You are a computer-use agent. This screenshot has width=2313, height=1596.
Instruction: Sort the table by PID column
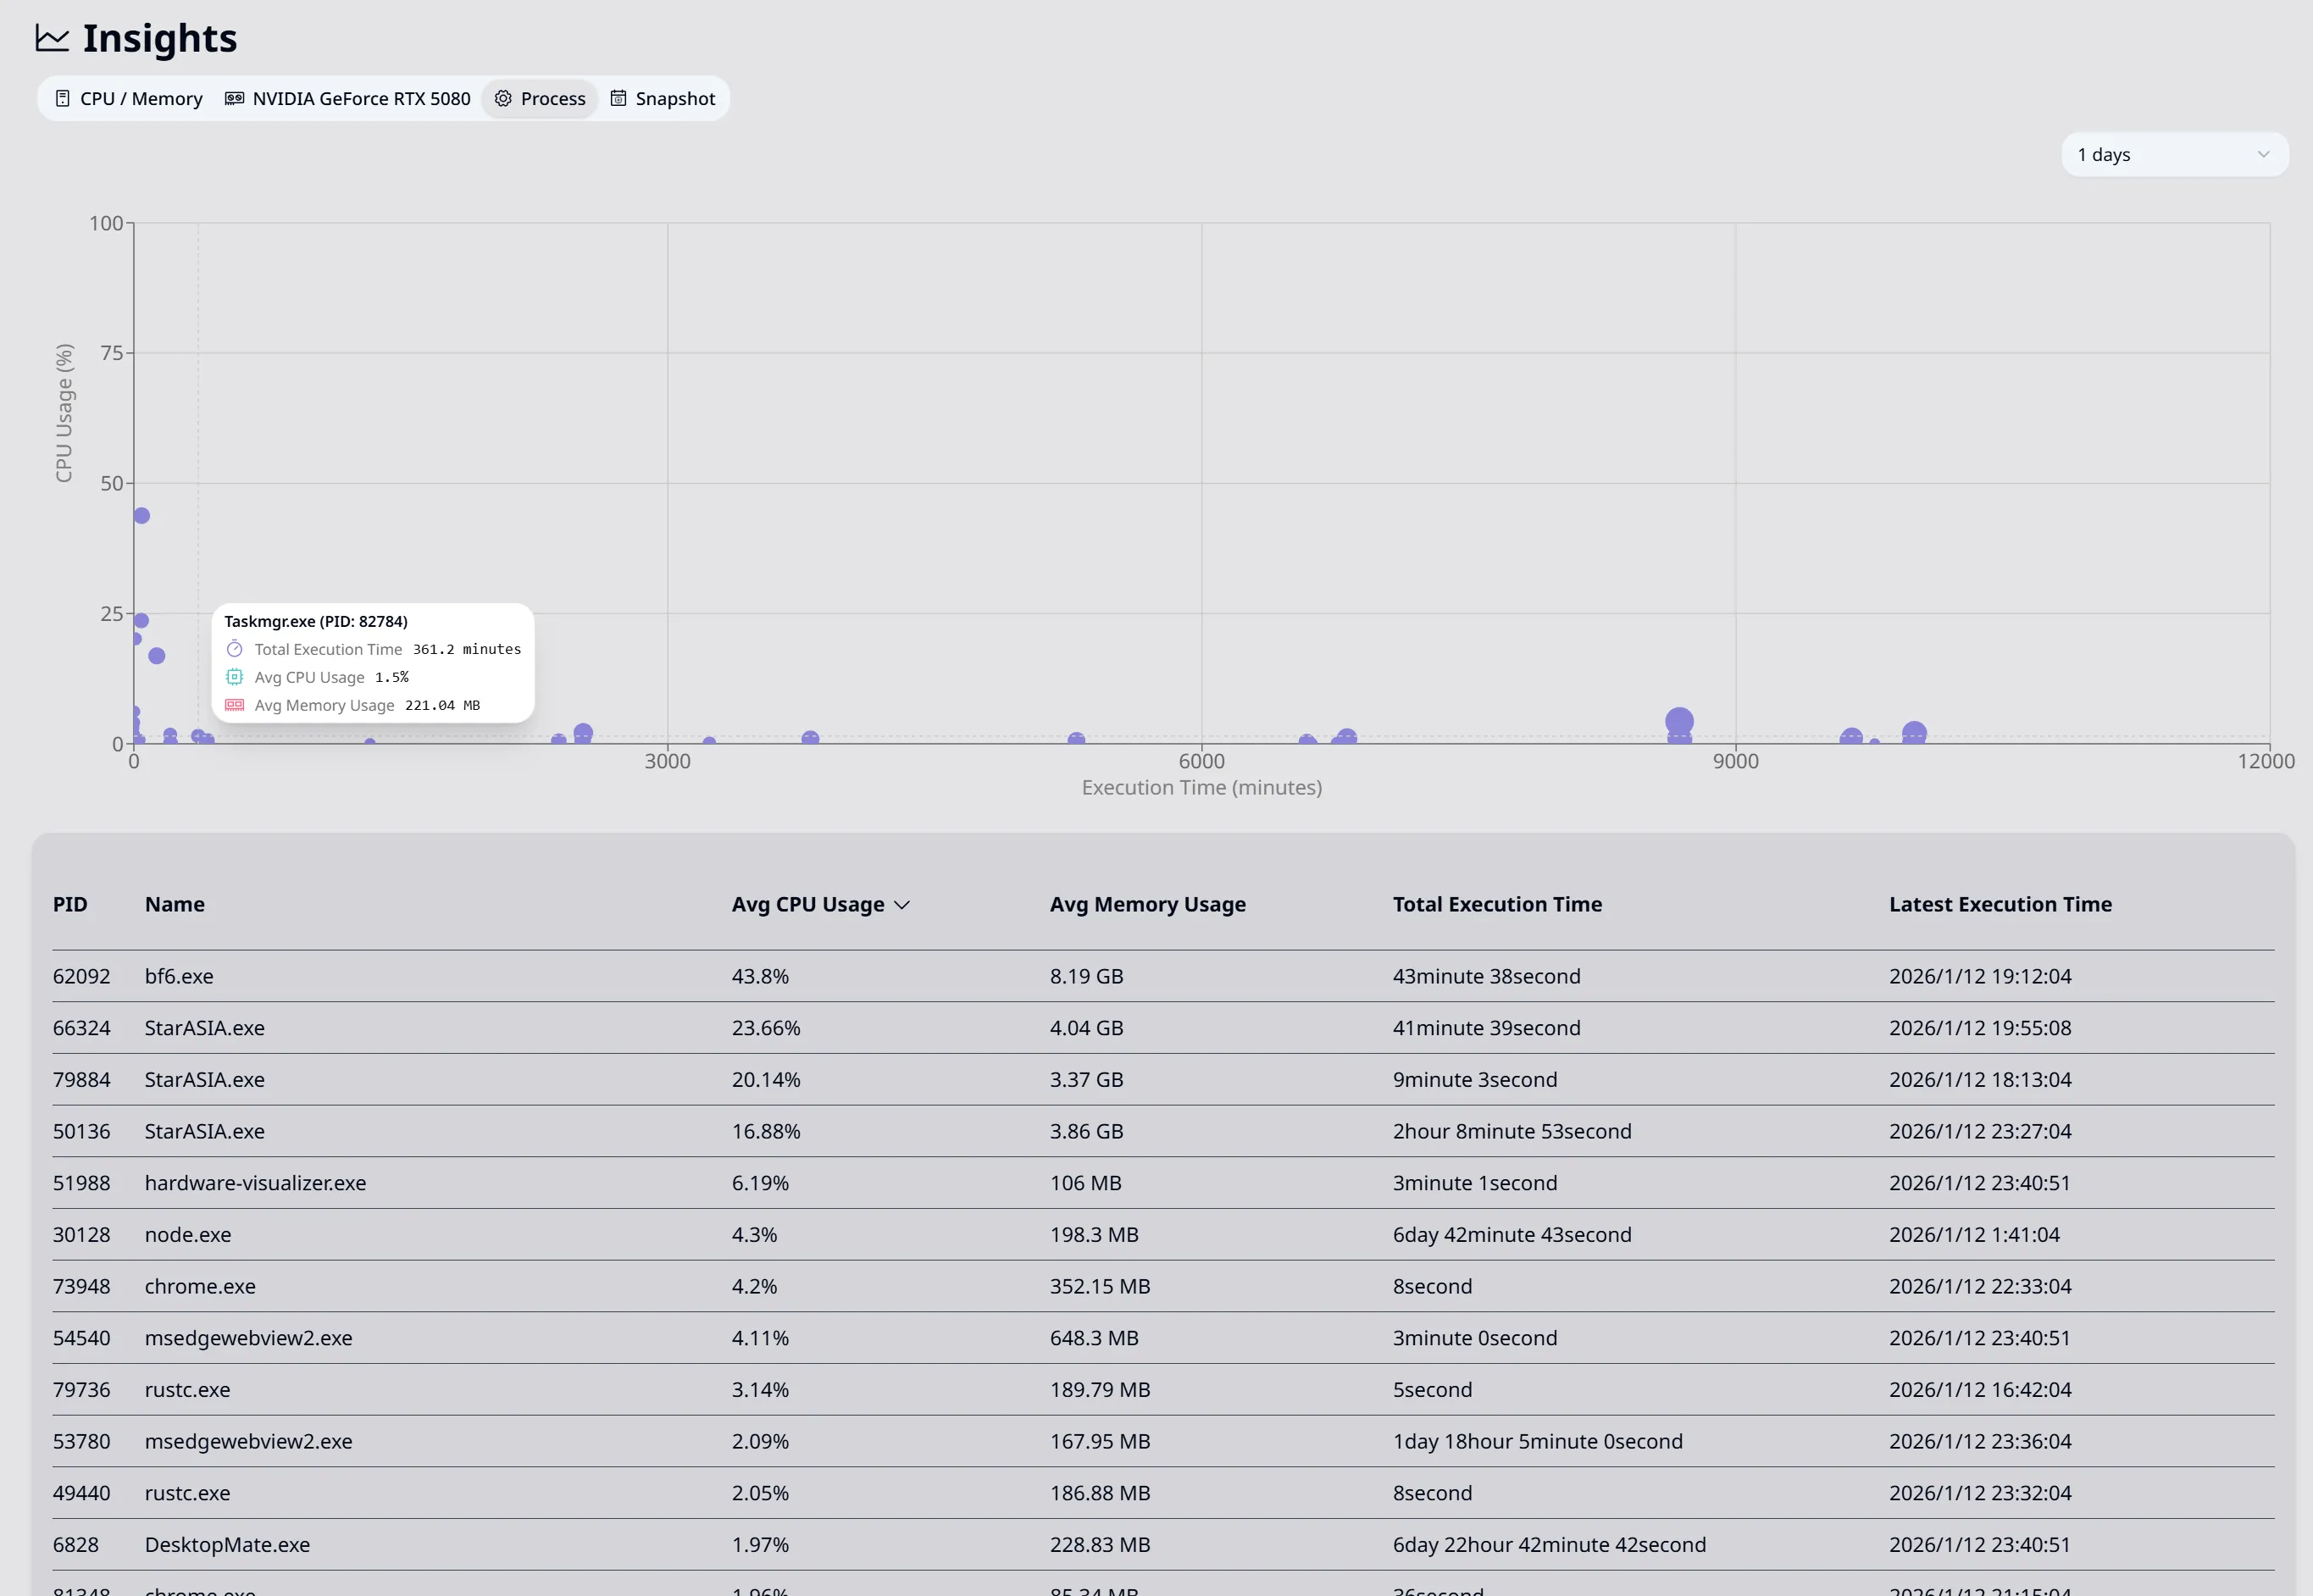click(70, 904)
